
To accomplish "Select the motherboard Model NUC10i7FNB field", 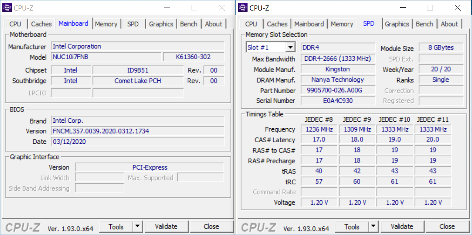I will [106, 57].
